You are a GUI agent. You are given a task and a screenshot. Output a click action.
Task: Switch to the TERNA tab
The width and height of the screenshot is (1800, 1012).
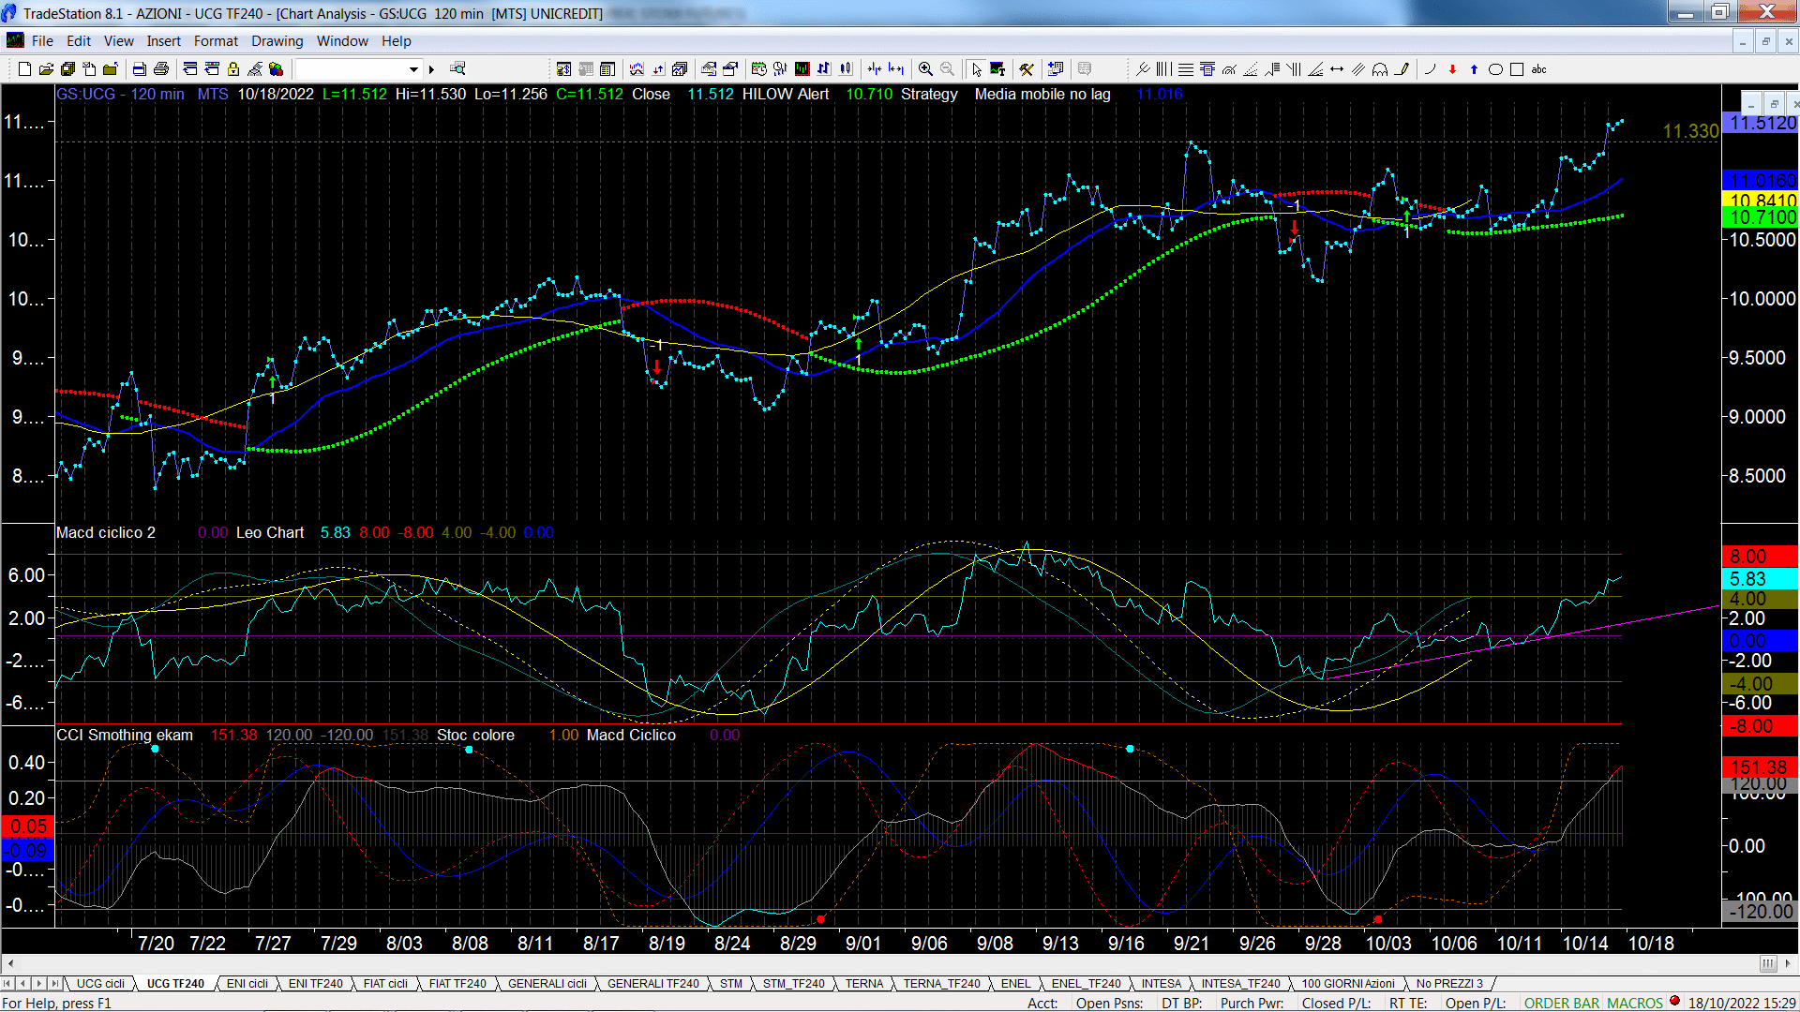tap(864, 983)
